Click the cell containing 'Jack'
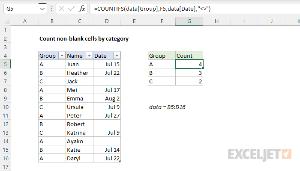The height and width of the screenshot is (171, 300). pos(80,82)
